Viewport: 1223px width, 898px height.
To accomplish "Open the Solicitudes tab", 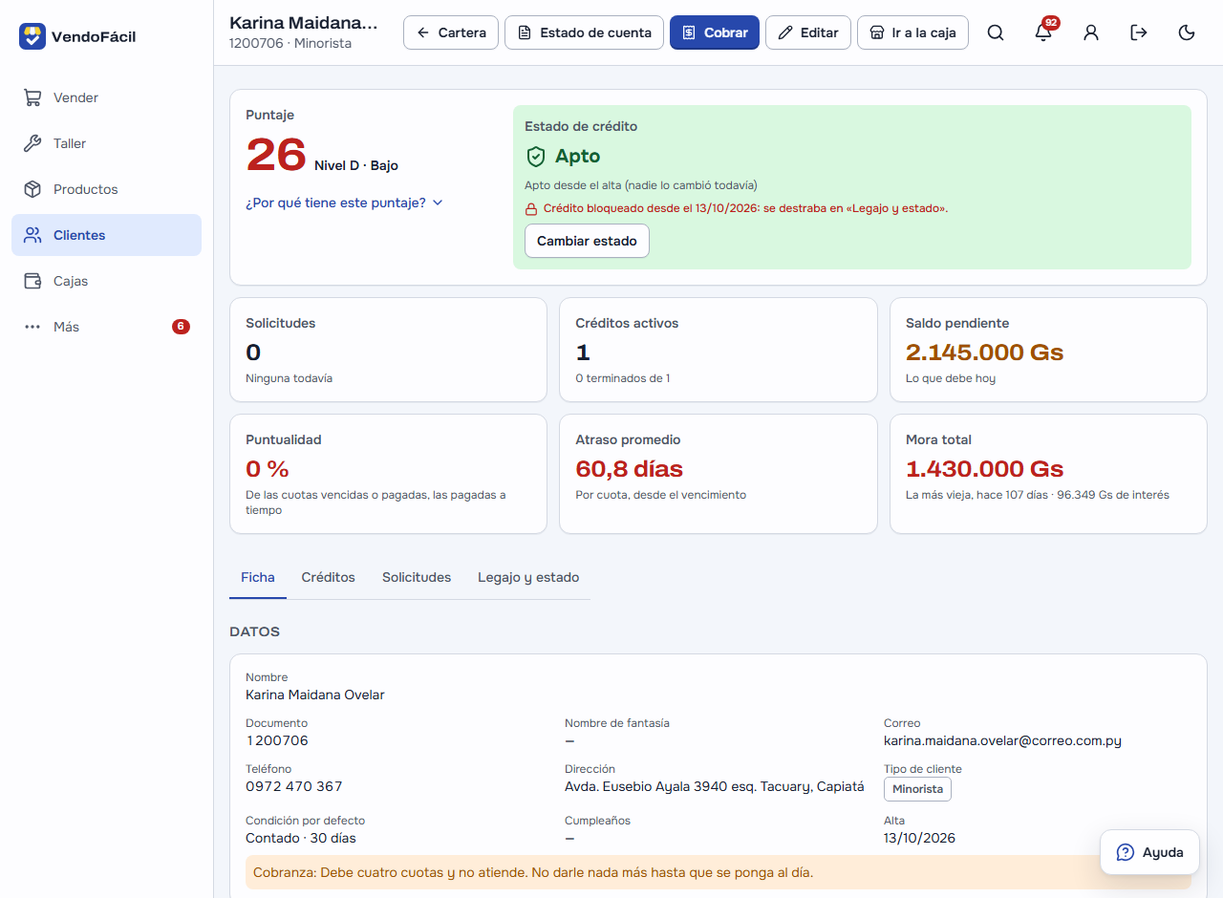I will [x=417, y=577].
